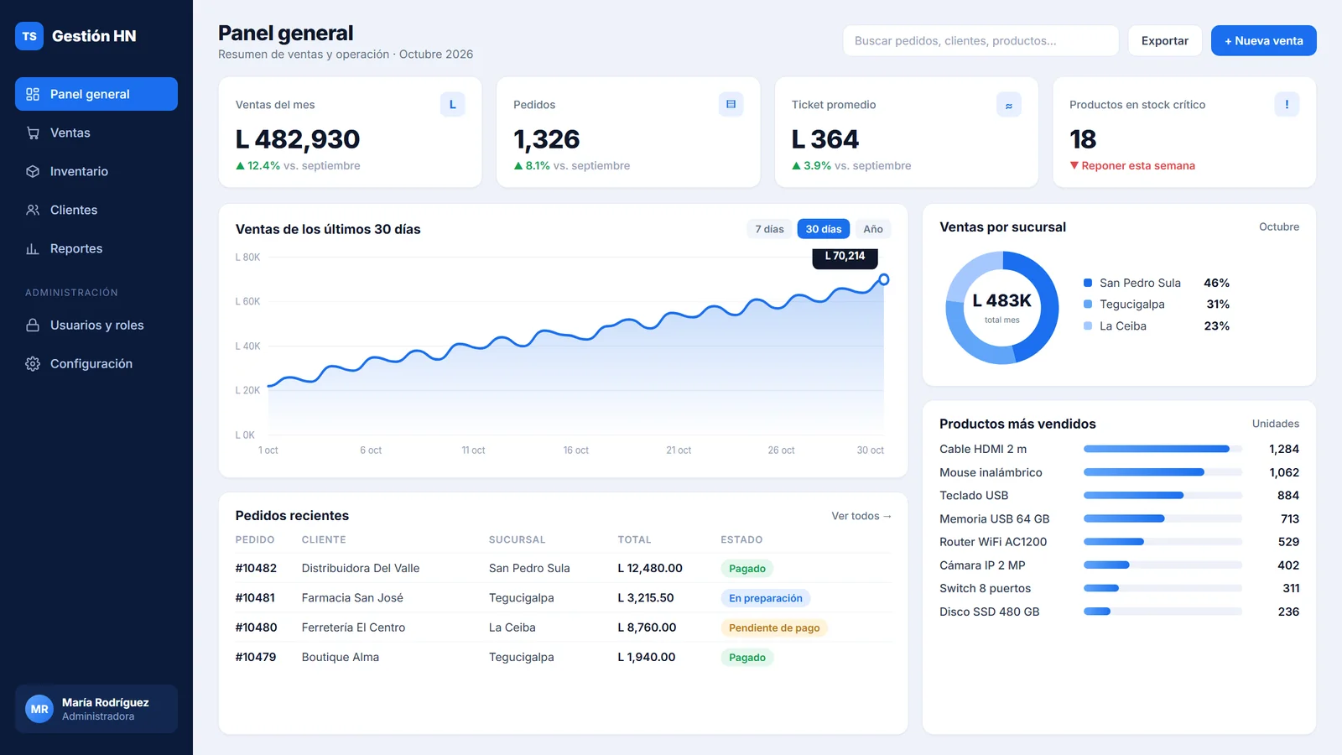Image resolution: width=1342 pixels, height=755 pixels.
Task: Click the La Ceiba legend color swatch
Action: [x=1088, y=326]
